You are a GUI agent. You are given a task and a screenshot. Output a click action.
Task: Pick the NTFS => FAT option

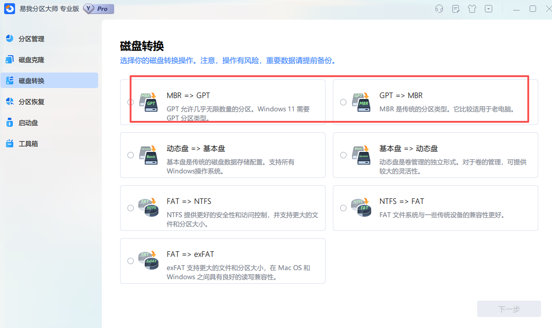(343, 208)
